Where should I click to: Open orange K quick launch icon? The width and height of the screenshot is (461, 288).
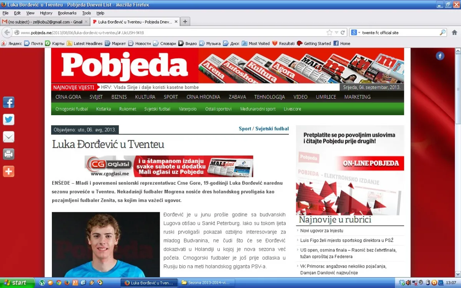coord(75,283)
